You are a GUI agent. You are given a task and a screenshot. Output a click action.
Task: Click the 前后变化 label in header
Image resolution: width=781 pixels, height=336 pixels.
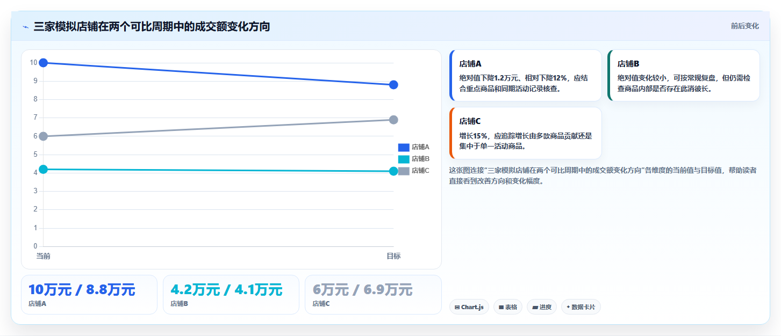point(744,26)
